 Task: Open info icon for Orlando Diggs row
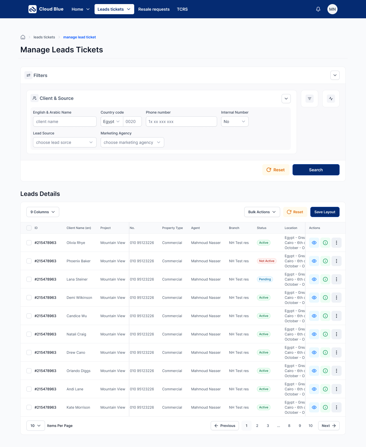[x=325, y=371]
